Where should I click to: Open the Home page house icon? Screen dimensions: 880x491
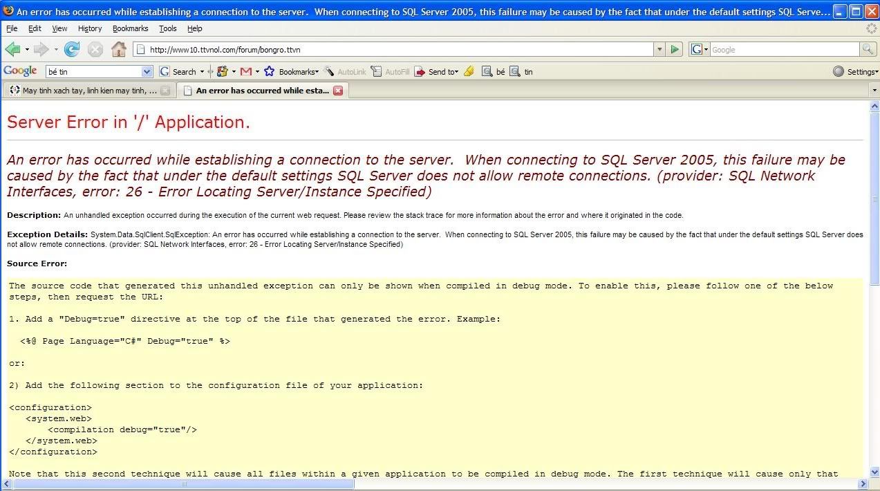click(119, 49)
